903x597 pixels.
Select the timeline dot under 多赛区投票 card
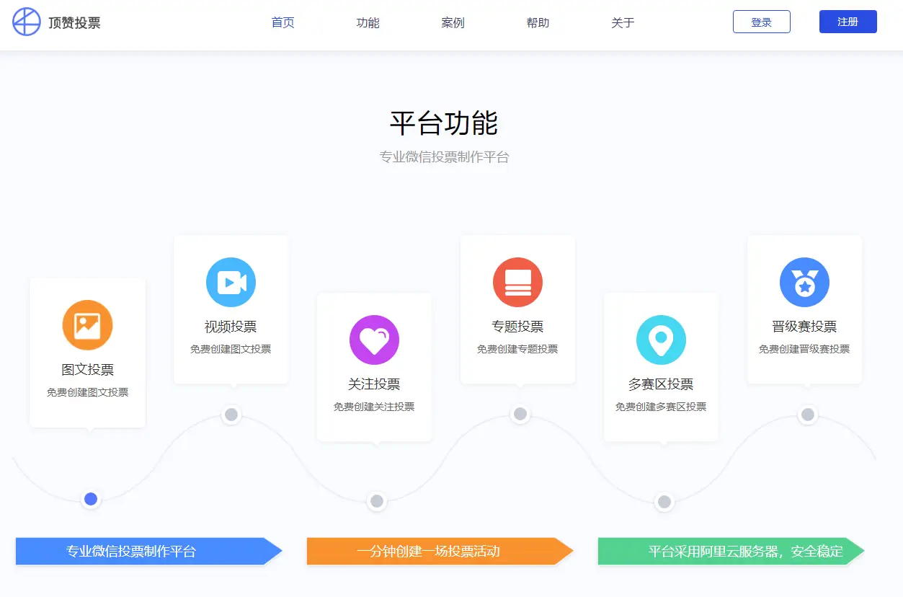664,502
